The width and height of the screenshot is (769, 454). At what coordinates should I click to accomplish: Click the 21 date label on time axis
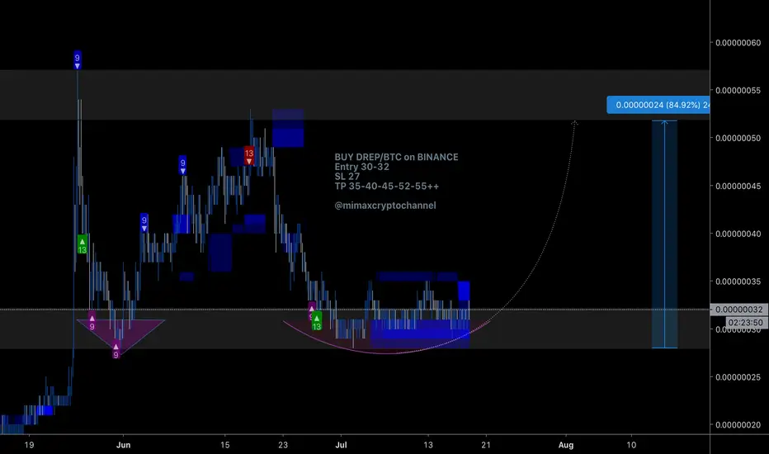pos(485,445)
